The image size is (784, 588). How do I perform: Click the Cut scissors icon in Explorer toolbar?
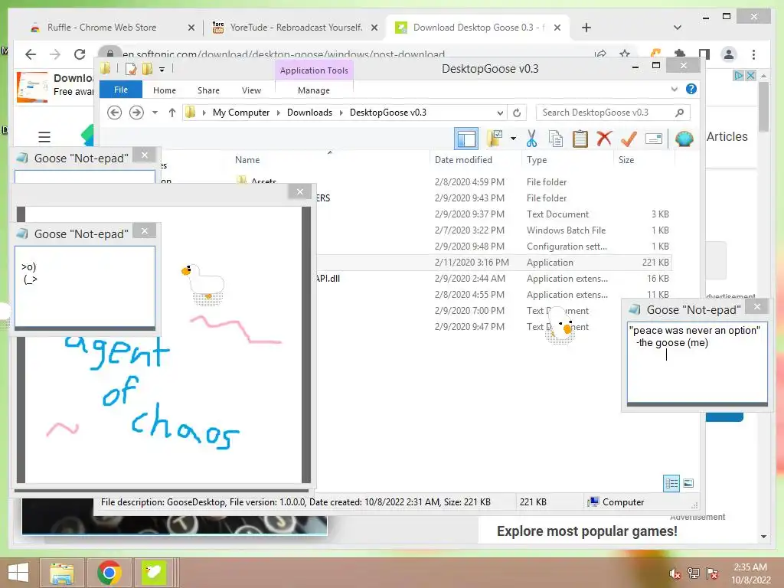531,139
